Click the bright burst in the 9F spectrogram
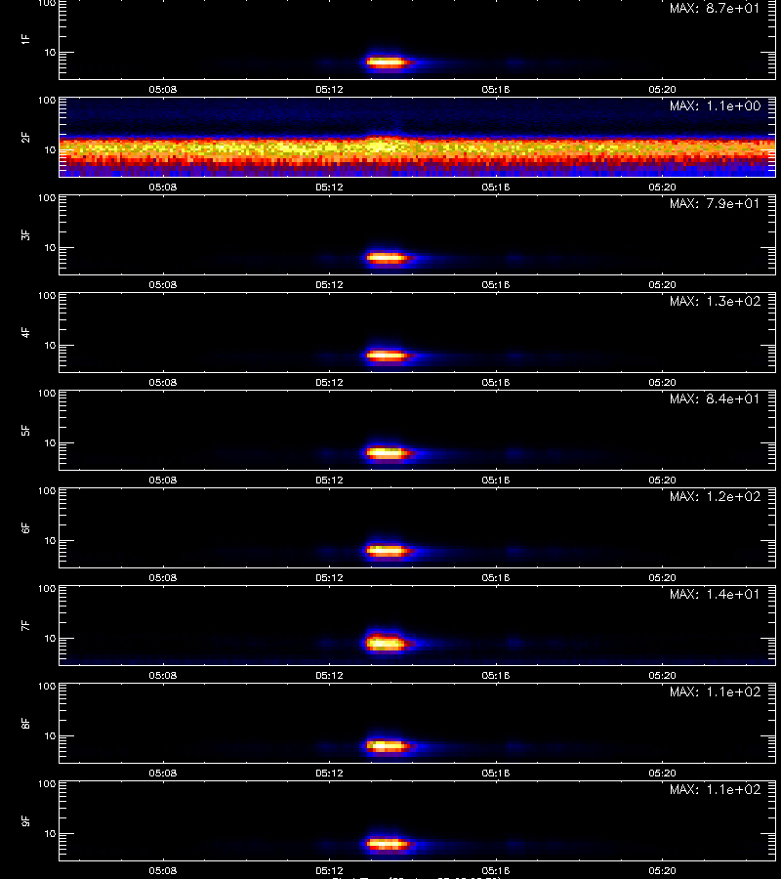The width and height of the screenshot is (781, 879). pos(387,843)
